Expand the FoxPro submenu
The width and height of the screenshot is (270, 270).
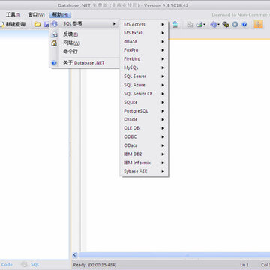144,50
